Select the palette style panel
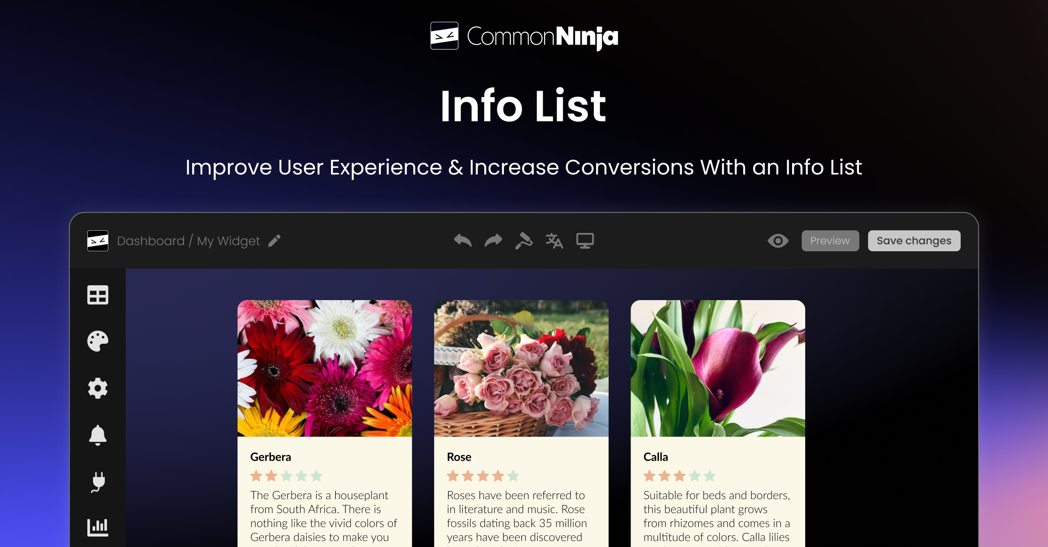The height and width of the screenshot is (547, 1048). (98, 342)
